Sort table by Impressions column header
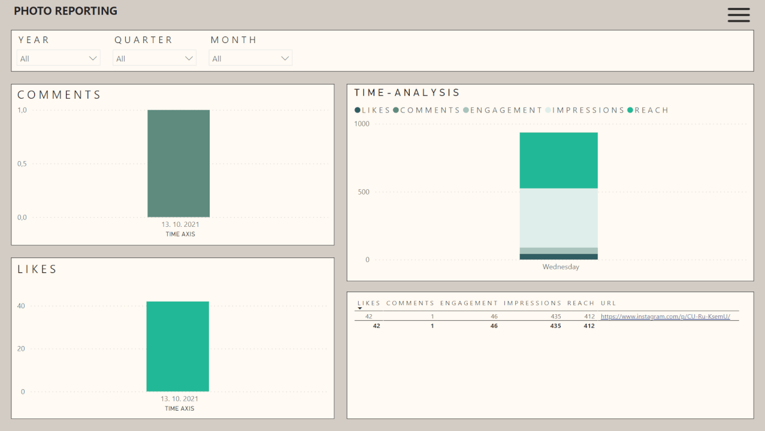 point(533,303)
